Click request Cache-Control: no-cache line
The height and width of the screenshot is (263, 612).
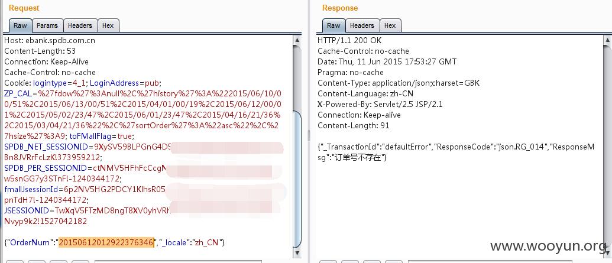50,72
